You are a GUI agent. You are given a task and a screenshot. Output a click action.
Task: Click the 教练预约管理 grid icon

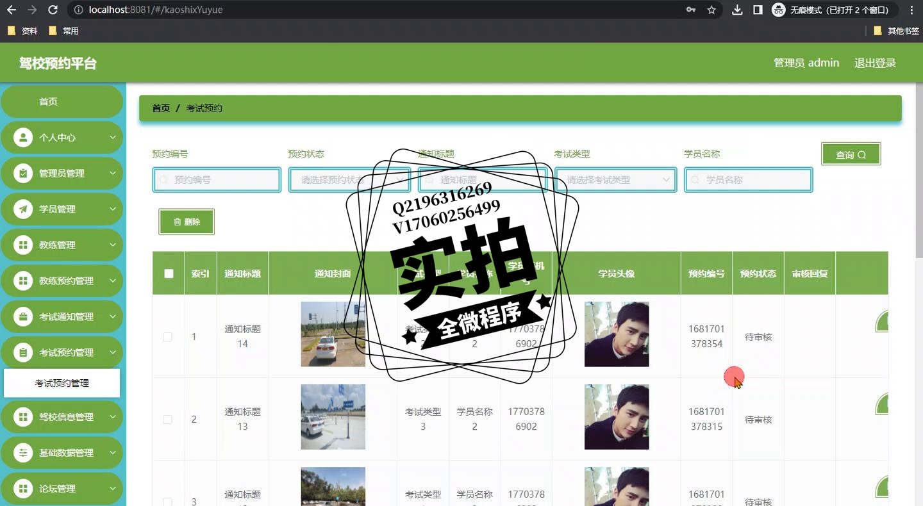point(23,281)
